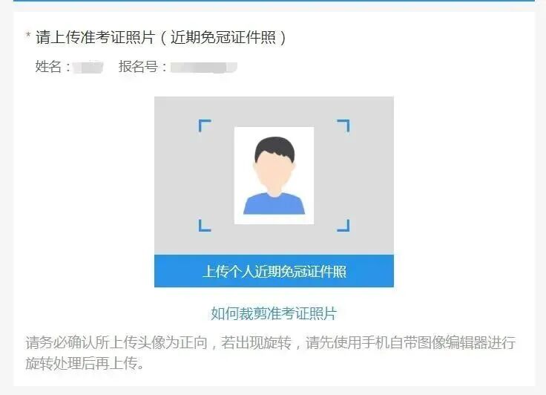
Task: Open the how to crop admission photo link
Action: click(x=274, y=313)
